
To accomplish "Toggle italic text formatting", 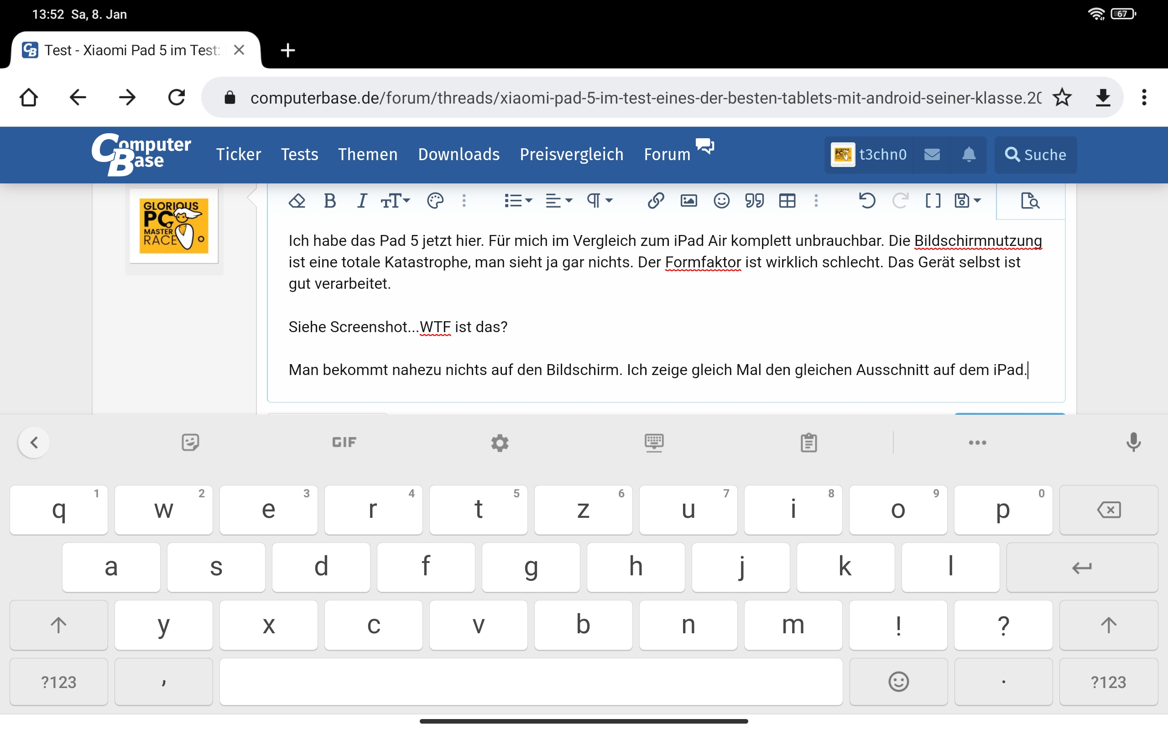I will tap(361, 200).
